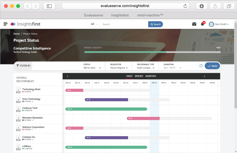Click the blue Search button

(x=156, y=24)
